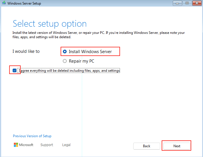Proceed with the Next button
Viewport: 203px width, 157px height.
(177, 146)
